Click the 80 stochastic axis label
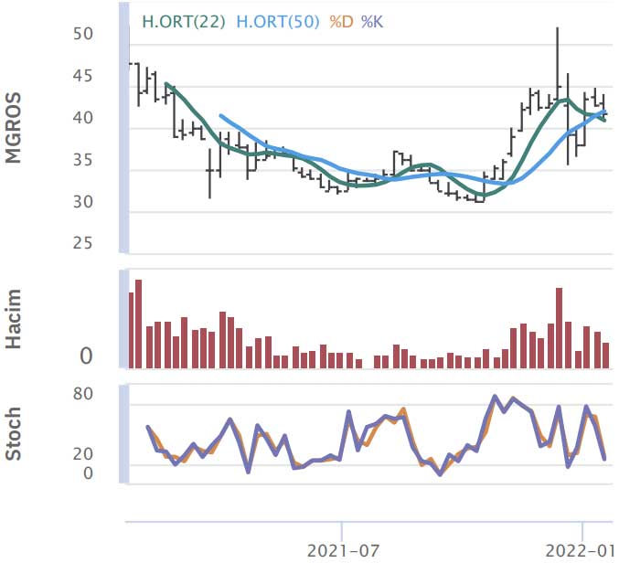 pyautogui.click(x=83, y=394)
